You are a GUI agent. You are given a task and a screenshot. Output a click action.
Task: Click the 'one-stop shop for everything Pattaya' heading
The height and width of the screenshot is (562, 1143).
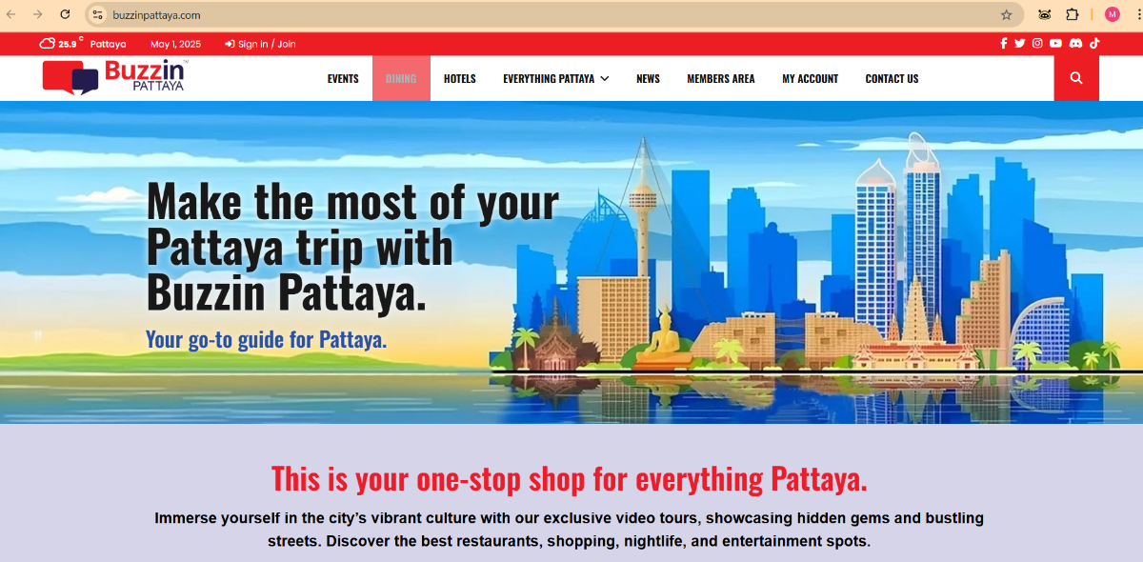click(x=570, y=478)
